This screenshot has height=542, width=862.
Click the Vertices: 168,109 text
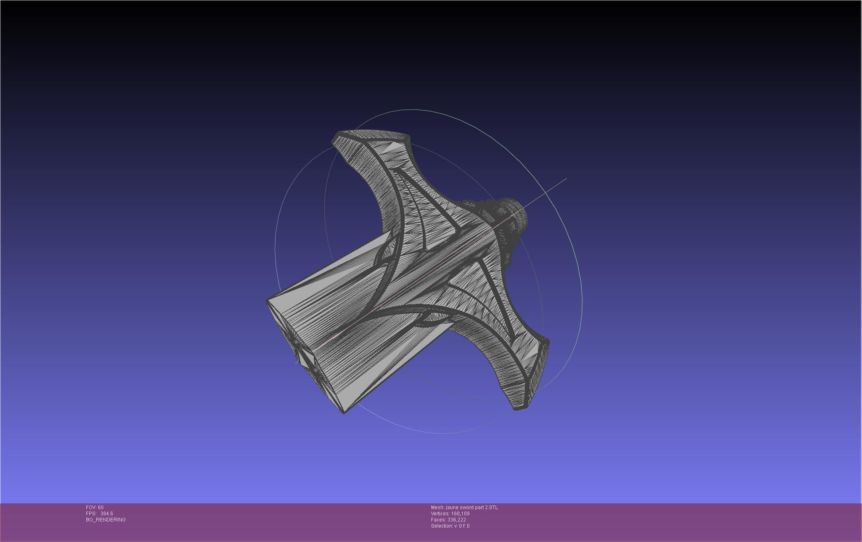point(450,513)
